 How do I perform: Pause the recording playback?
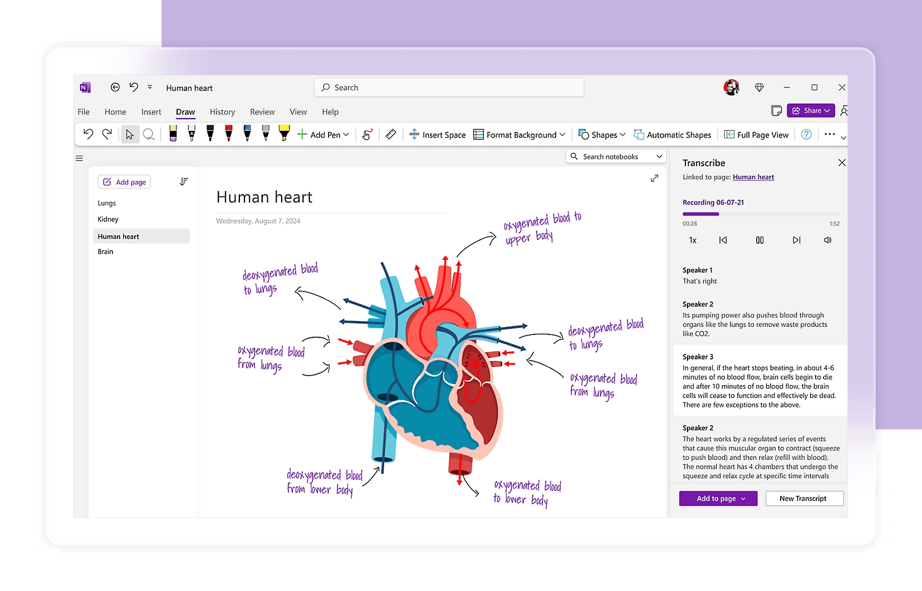[x=759, y=240]
